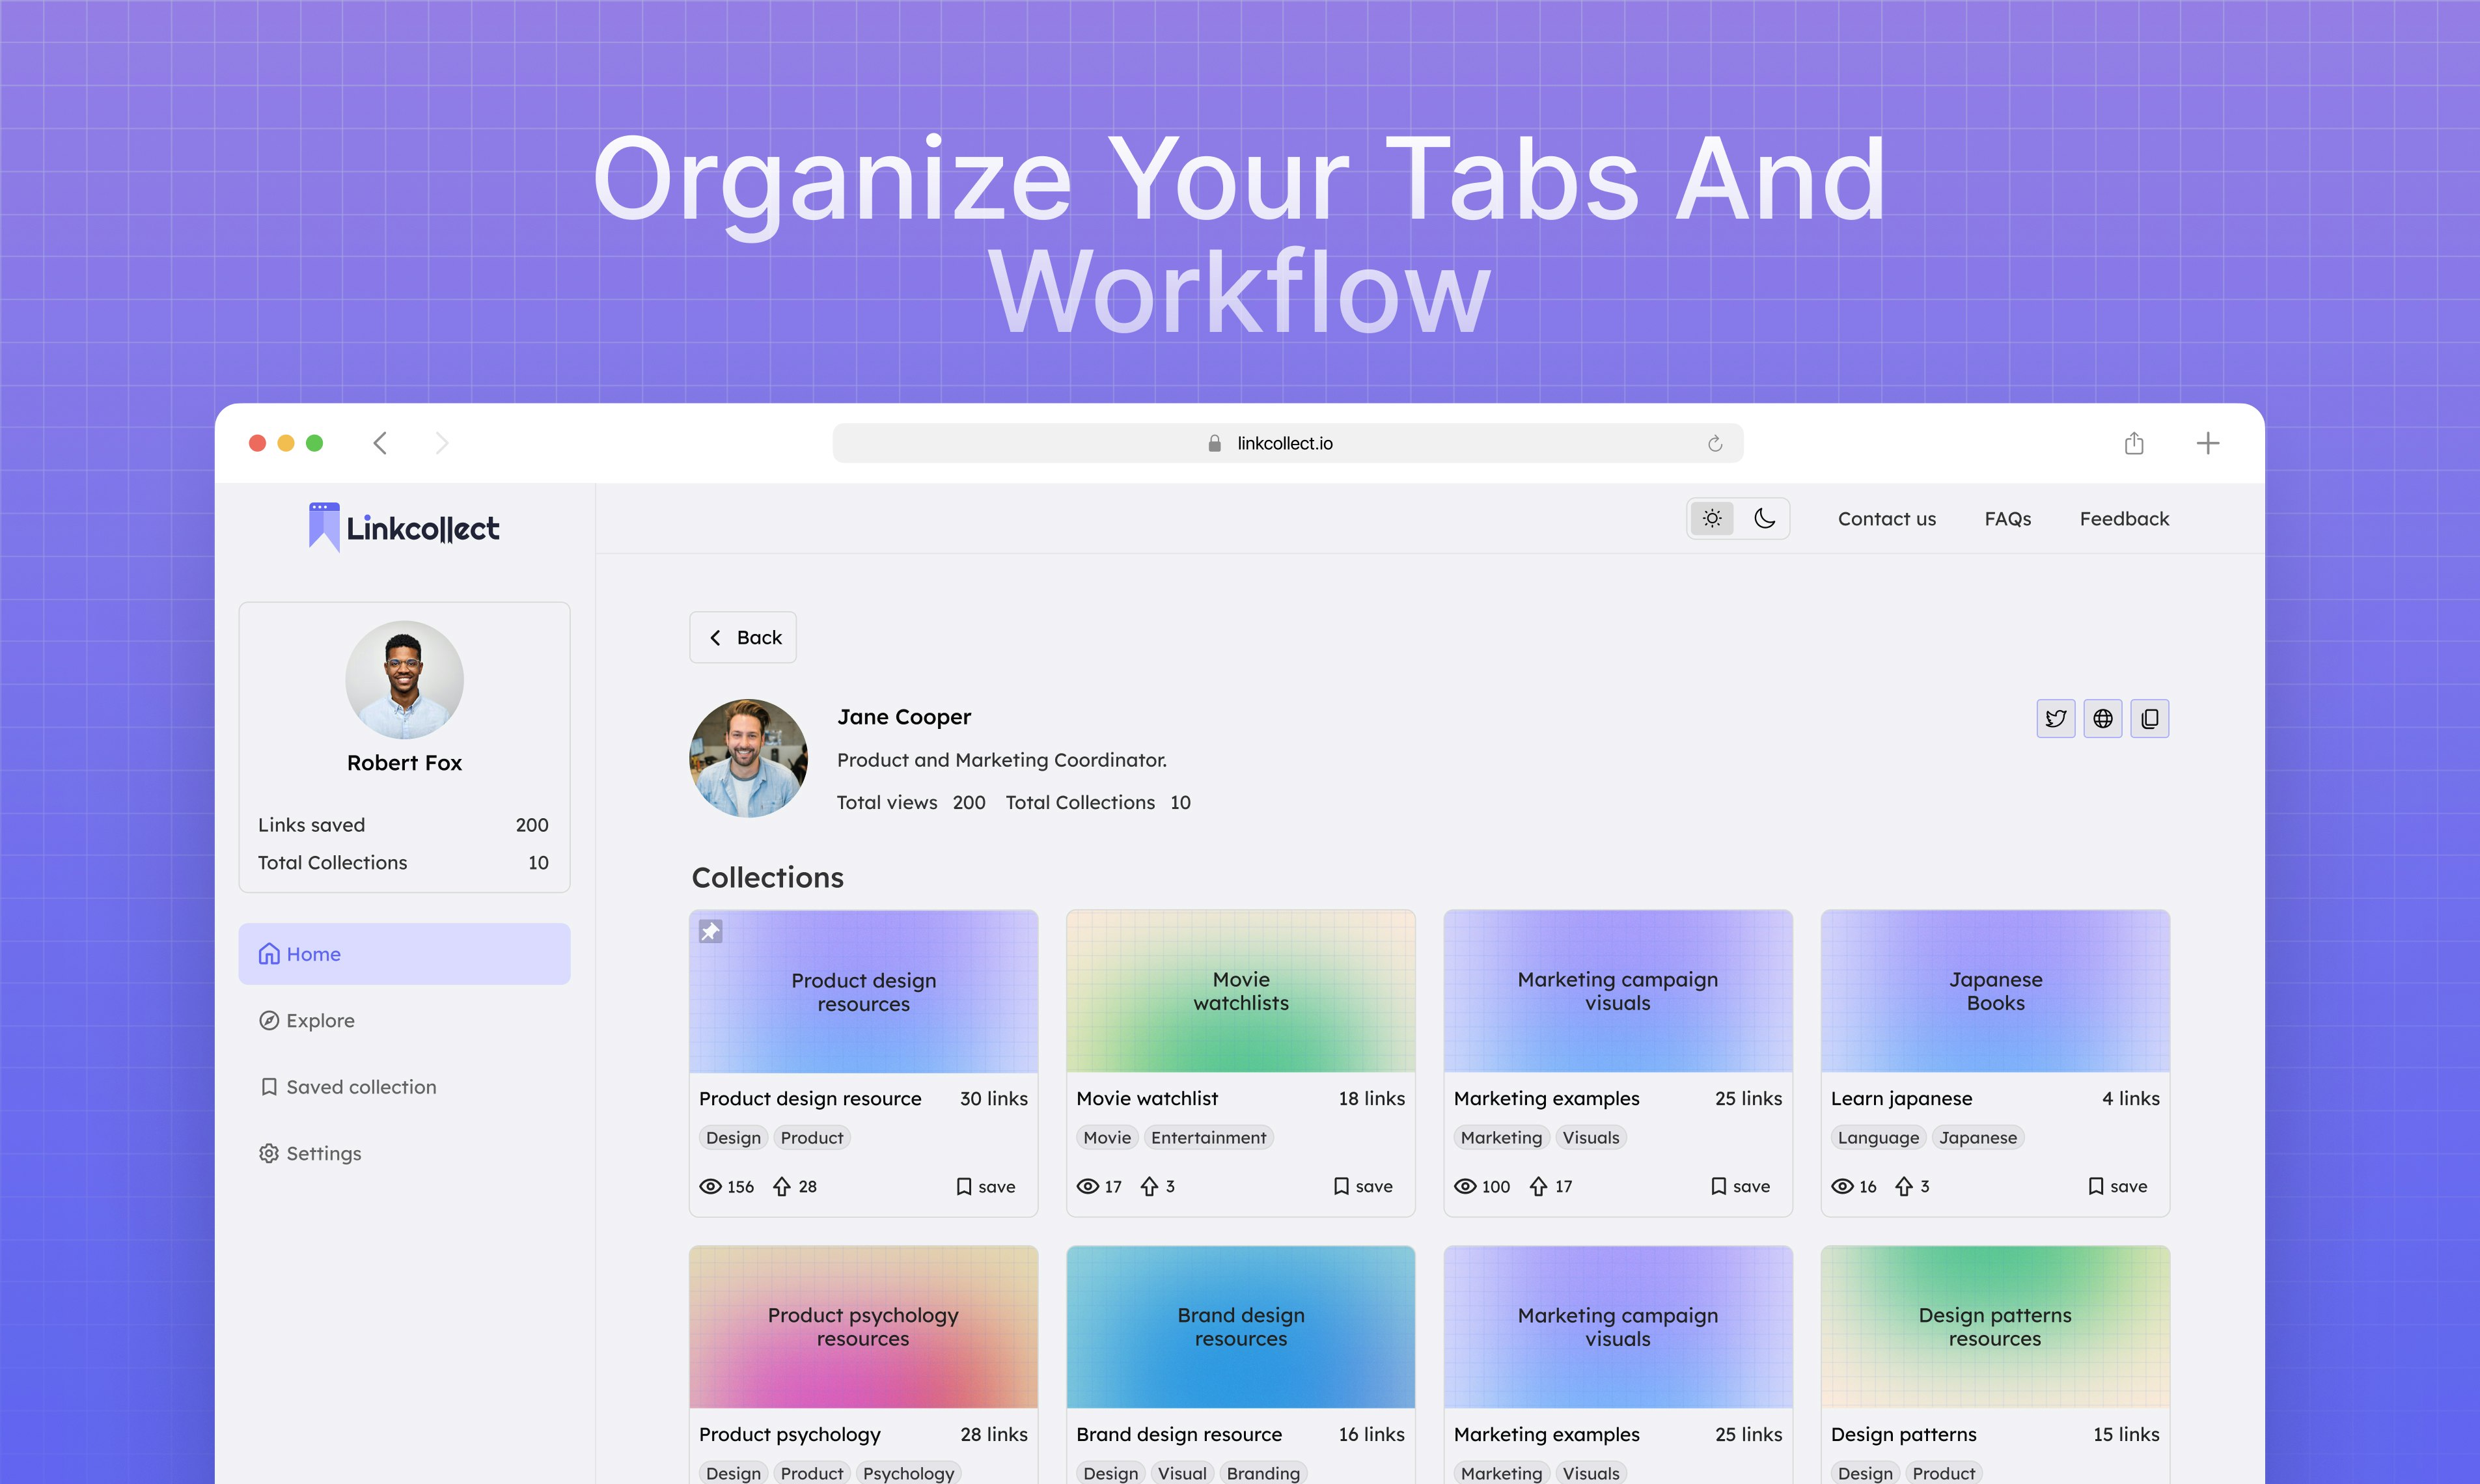Reload page with refresh icon
The height and width of the screenshot is (1484, 2480).
coord(1715,443)
